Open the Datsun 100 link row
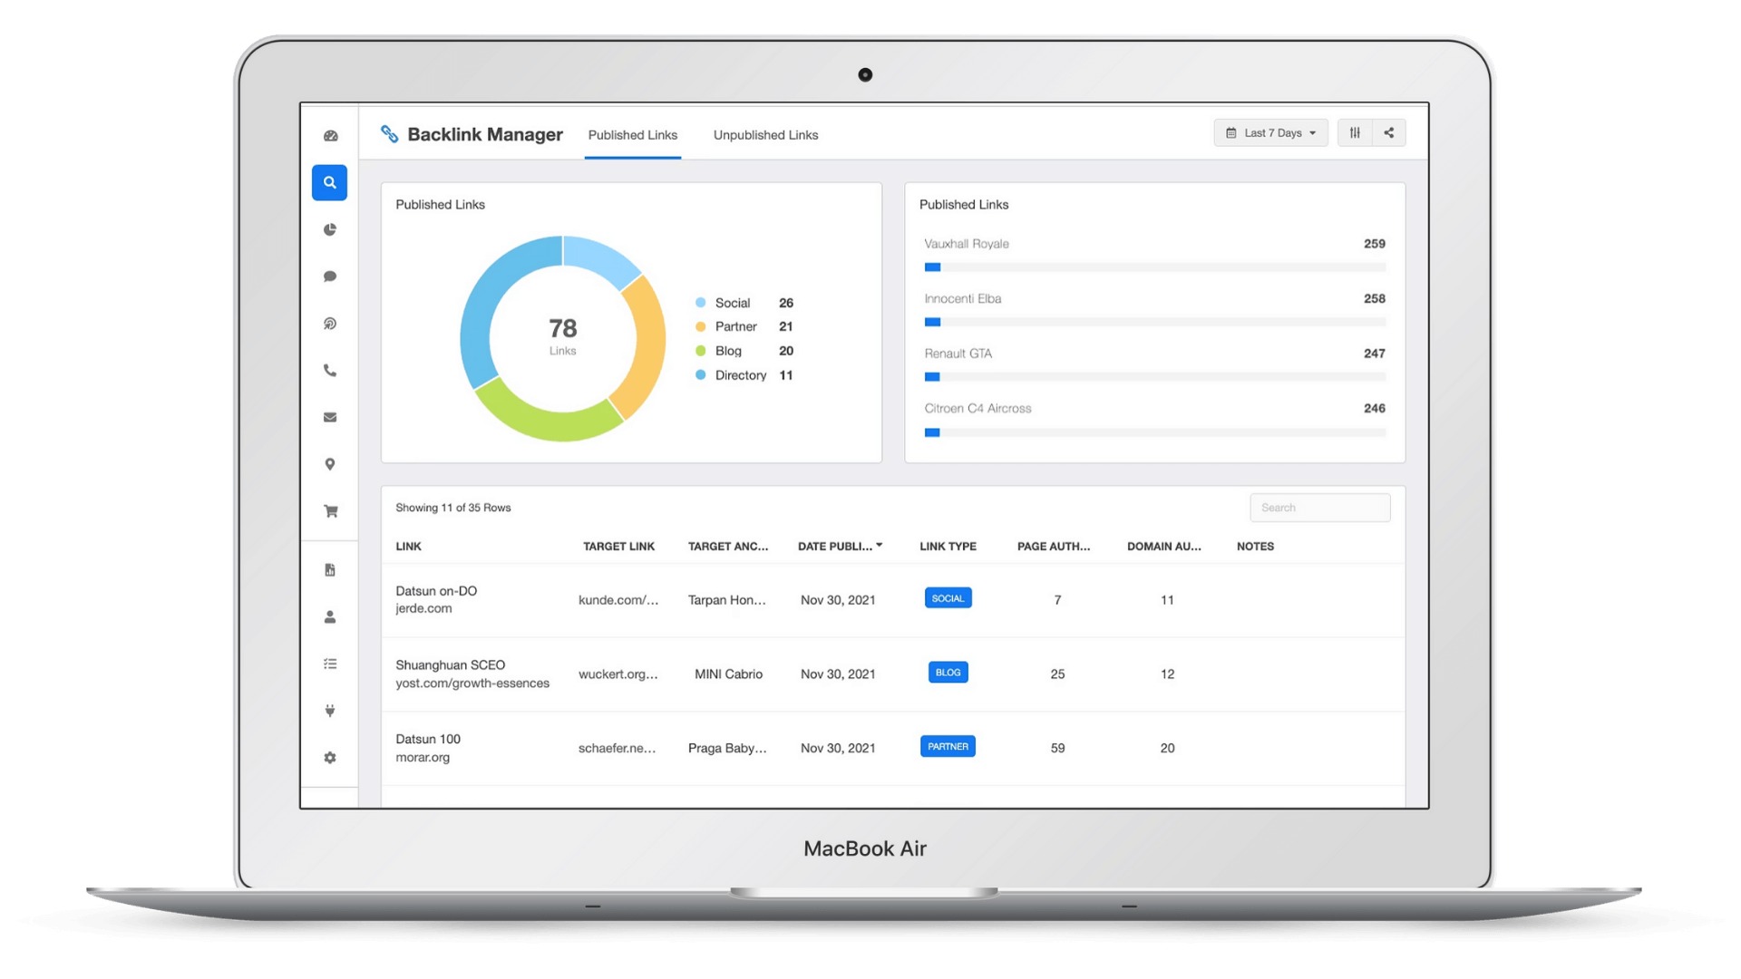The image size is (1741, 979). point(893,749)
